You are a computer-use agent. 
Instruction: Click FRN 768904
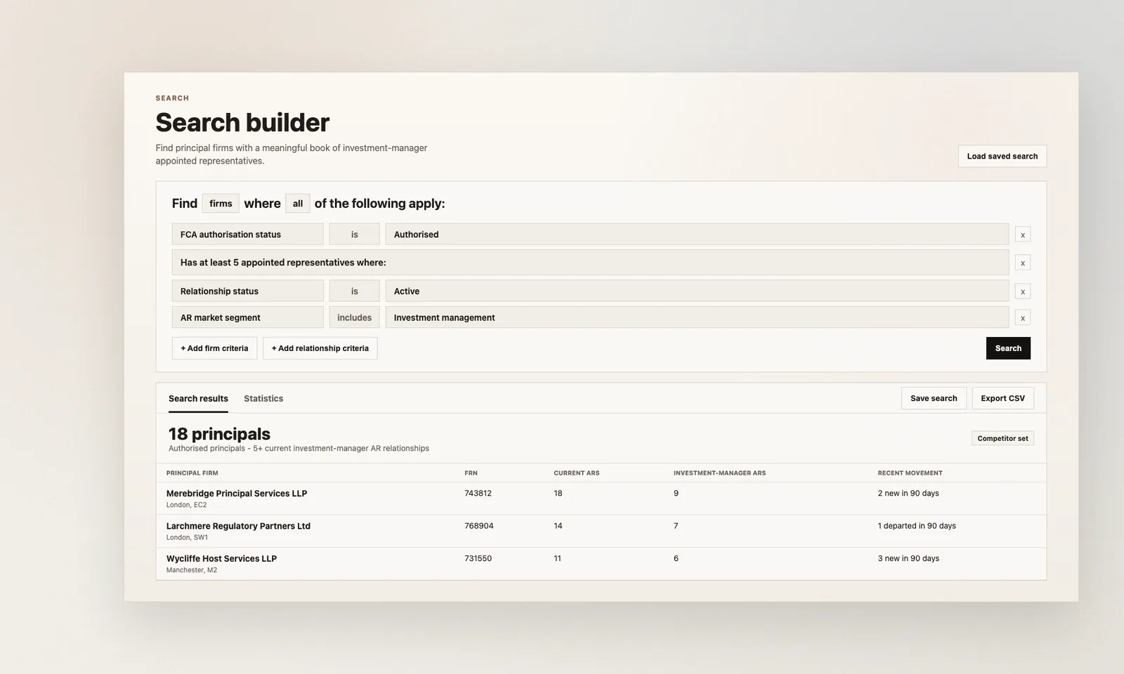(x=478, y=526)
